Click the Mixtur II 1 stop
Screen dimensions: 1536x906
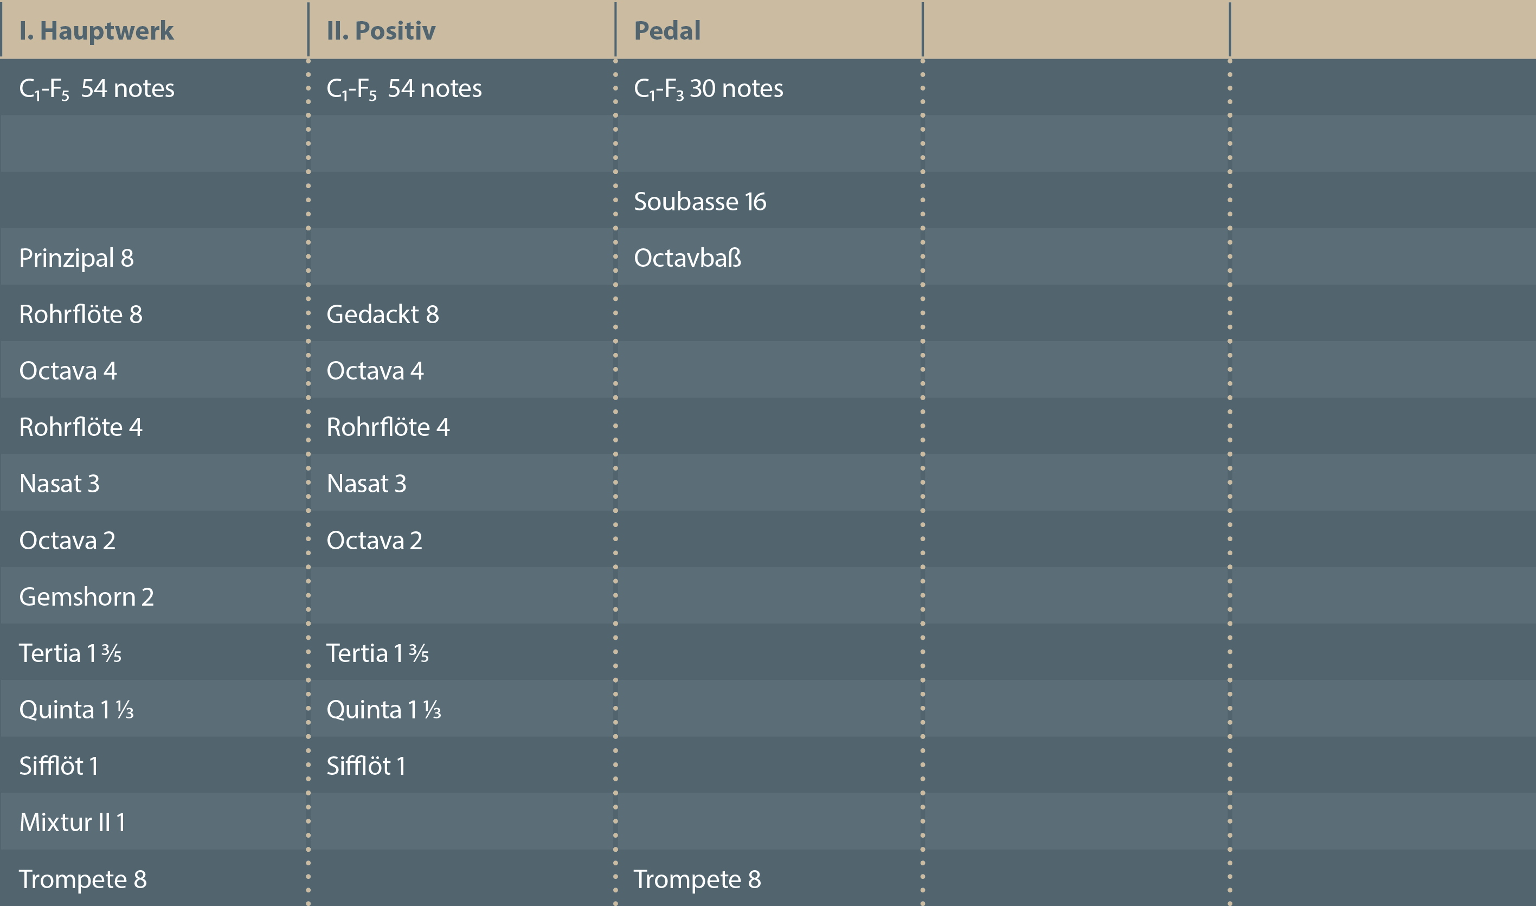[72, 823]
